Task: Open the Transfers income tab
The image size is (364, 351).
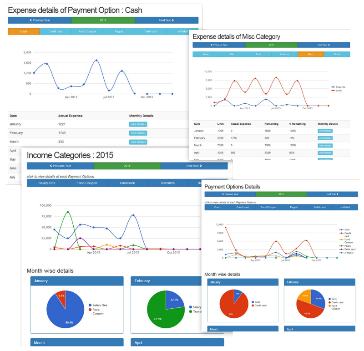Action: 167,183
